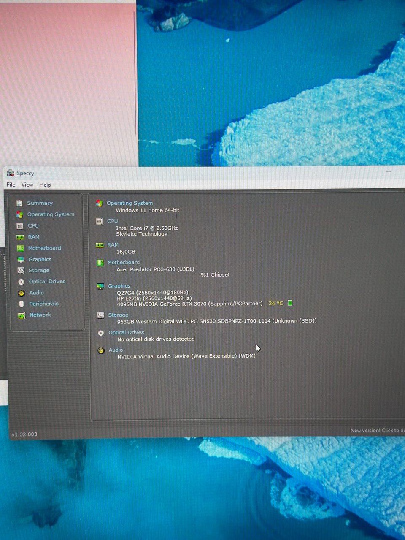Screen dimensions: 405x540
Task: Click the Acer Predator PO3-630 (U3E1) text
Action: (156, 269)
